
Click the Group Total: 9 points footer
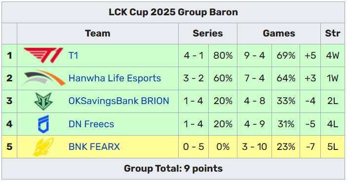coord(173,169)
